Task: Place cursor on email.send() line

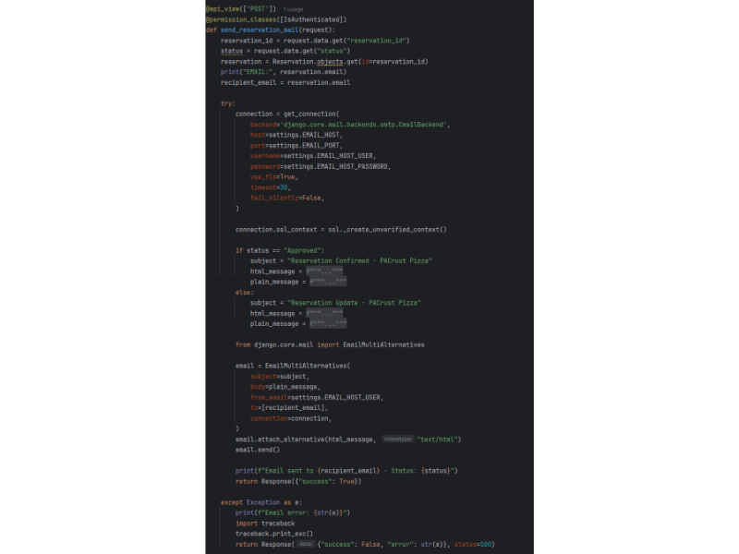Action: 257,450
